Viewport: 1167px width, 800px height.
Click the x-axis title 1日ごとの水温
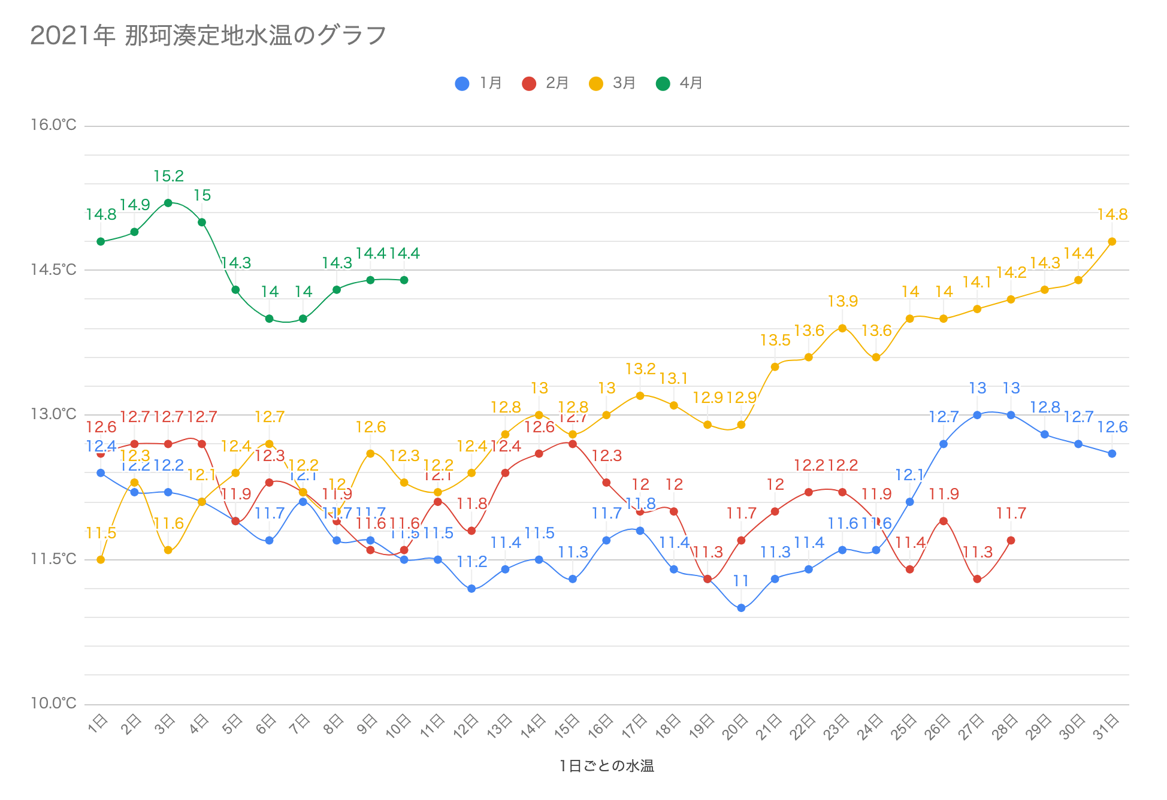point(606,766)
